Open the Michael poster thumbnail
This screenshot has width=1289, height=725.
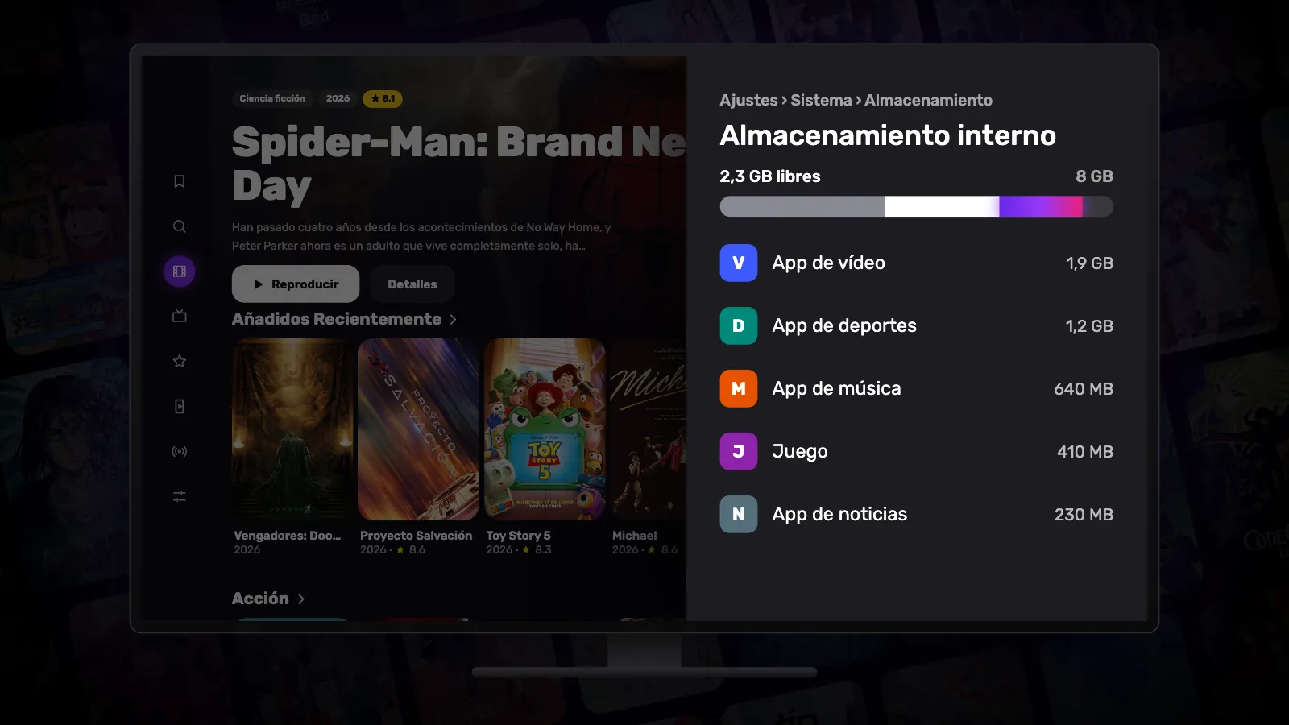649,429
